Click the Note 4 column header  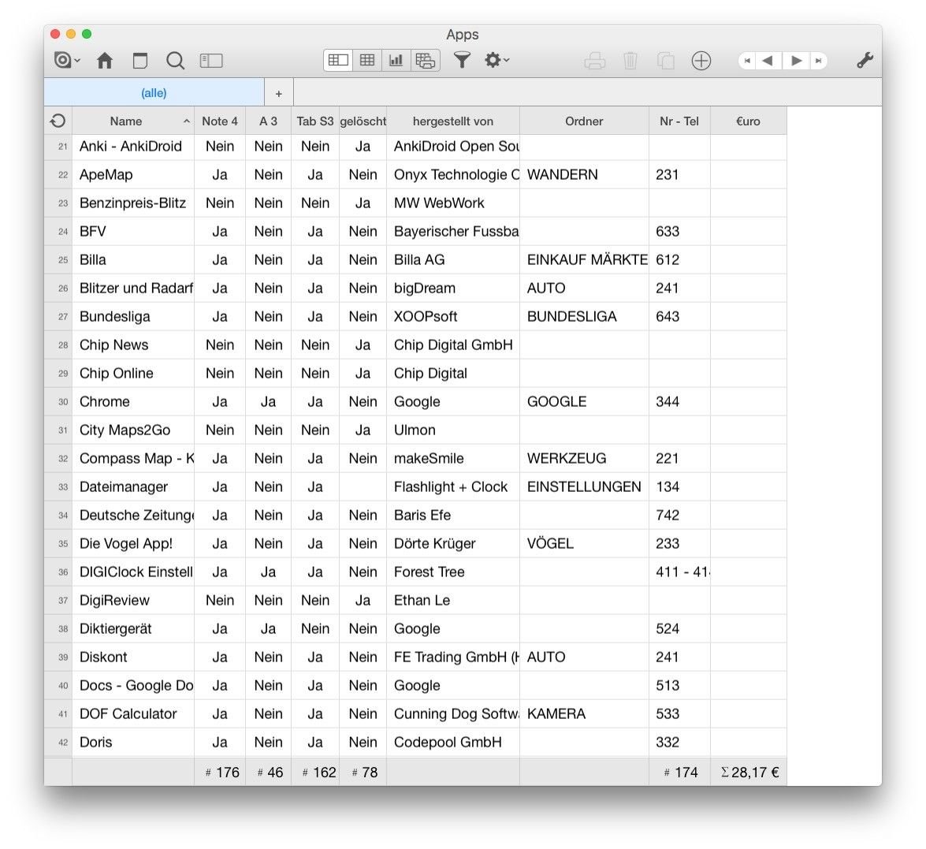point(220,121)
